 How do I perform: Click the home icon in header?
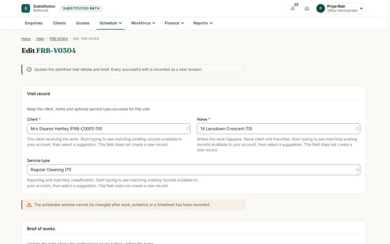[306, 8]
